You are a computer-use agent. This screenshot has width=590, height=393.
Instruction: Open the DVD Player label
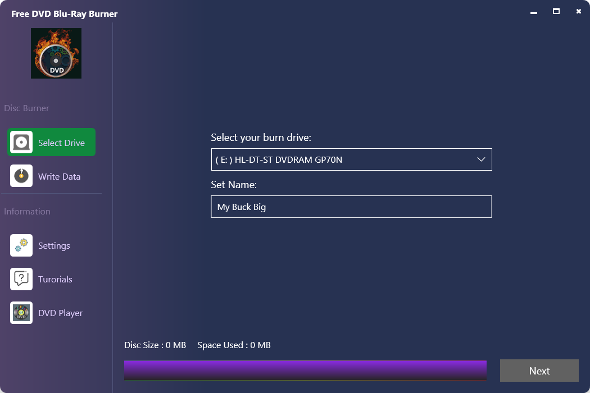(60, 313)
